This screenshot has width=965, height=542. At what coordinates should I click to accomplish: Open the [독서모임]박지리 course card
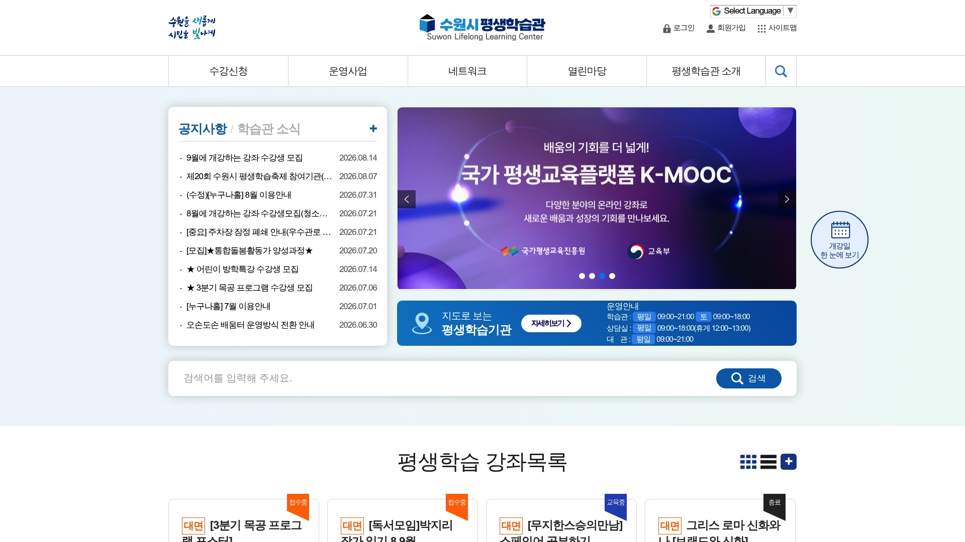pyautogui.click(x=403, y=521)
